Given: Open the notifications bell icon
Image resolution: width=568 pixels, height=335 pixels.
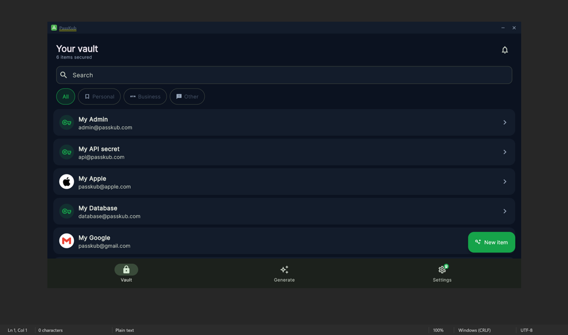Looking at the screenshot, I should tap(504, 50).
